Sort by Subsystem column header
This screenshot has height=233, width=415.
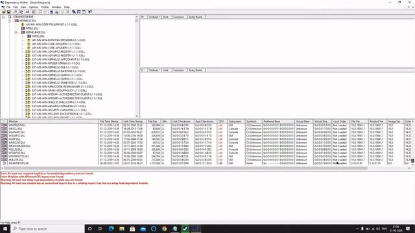click(236, 122)
